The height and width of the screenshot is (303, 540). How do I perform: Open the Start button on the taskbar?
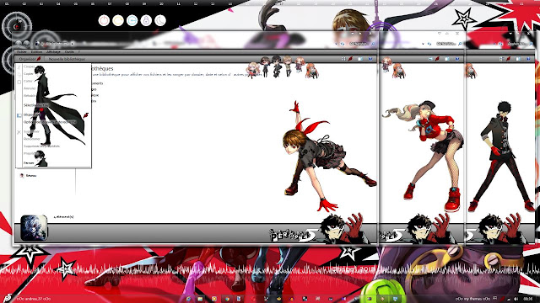pos(8,297)
